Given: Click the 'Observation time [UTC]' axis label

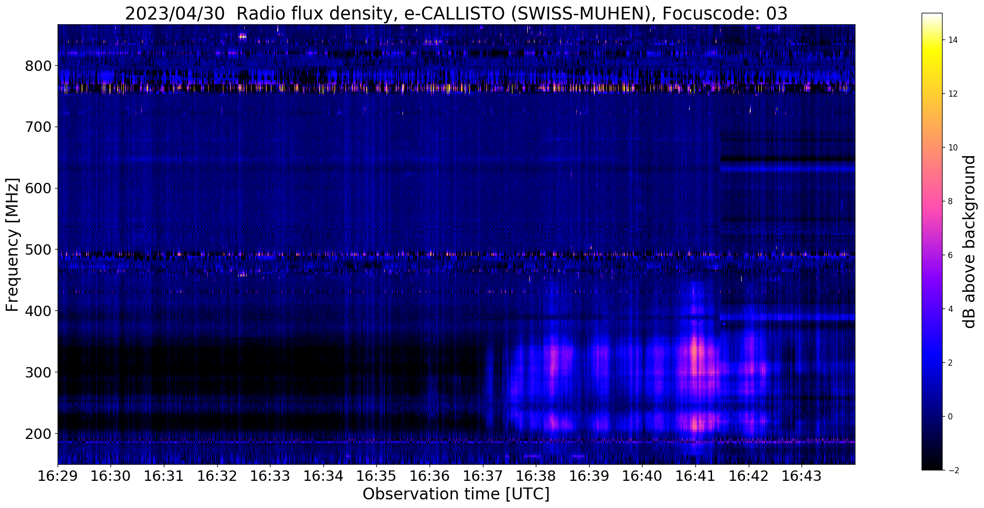Looking at the screenshot, I should (x=456, y=494).
